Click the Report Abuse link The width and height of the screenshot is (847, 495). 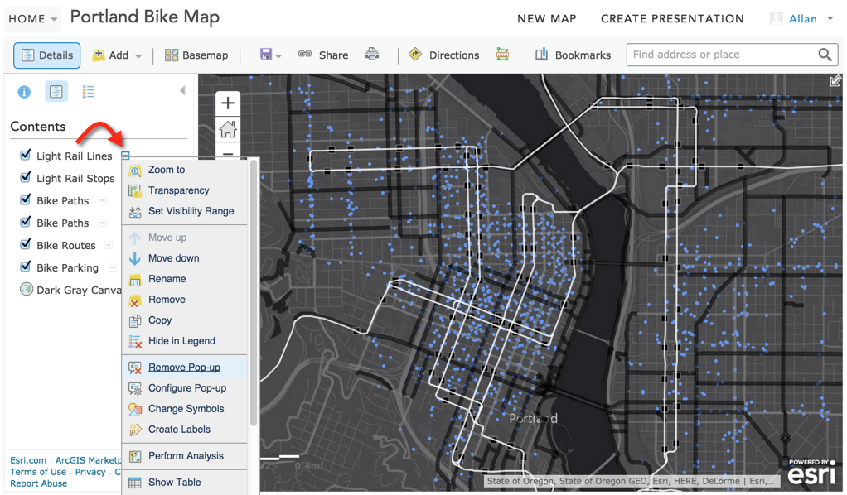pos(38,483)
